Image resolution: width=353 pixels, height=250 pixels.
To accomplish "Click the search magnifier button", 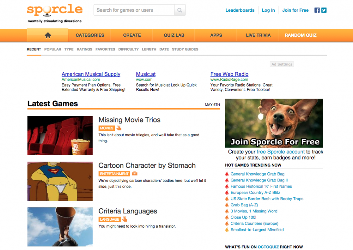I will pos(180,10).
